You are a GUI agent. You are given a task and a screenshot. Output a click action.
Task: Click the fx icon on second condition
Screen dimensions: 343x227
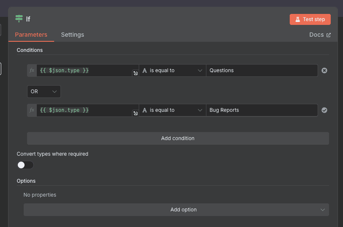(32, 110)
